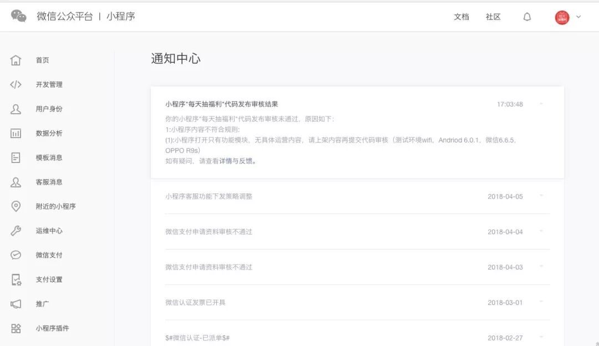Go to 首页 in sidebar
599x346 pixels.
tap(42, 60)
